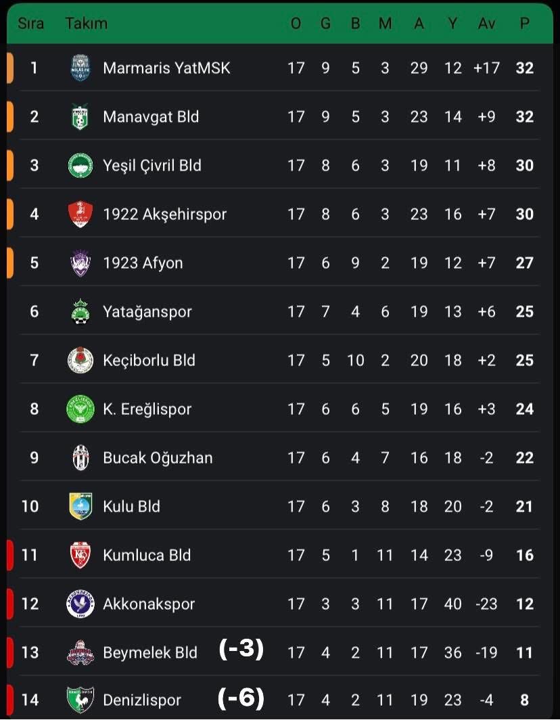Click the Manavgat Bld team crest

(x=80, y=116)
